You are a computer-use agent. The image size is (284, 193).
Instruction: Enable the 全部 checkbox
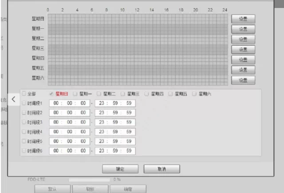(24, 94)
